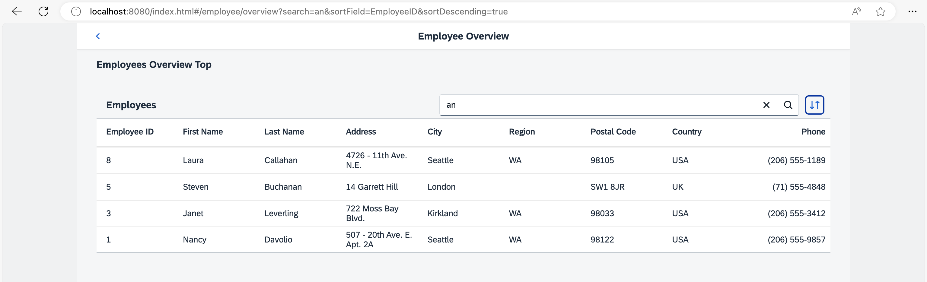Click address 507 - 20th Ave. E. Apt. 2A
Image resolution: width=927 pixels, height=282 pixels.
pos(379,239)
